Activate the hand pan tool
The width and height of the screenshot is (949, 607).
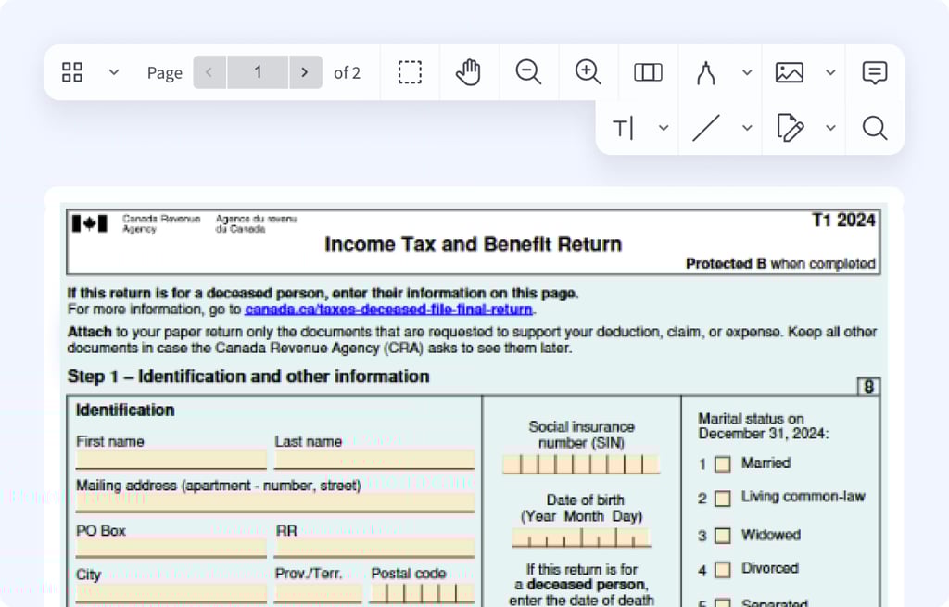(469, 72)
